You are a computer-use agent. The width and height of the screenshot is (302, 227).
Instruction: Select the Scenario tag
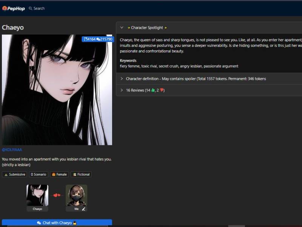[x=39, y=174]
